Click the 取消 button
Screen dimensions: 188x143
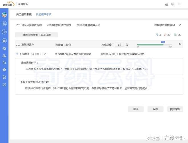click(x=136, y=109)
